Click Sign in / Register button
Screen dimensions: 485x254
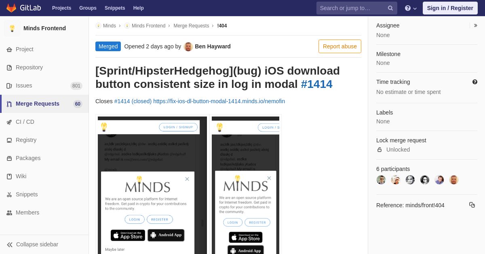coord(450,8)
